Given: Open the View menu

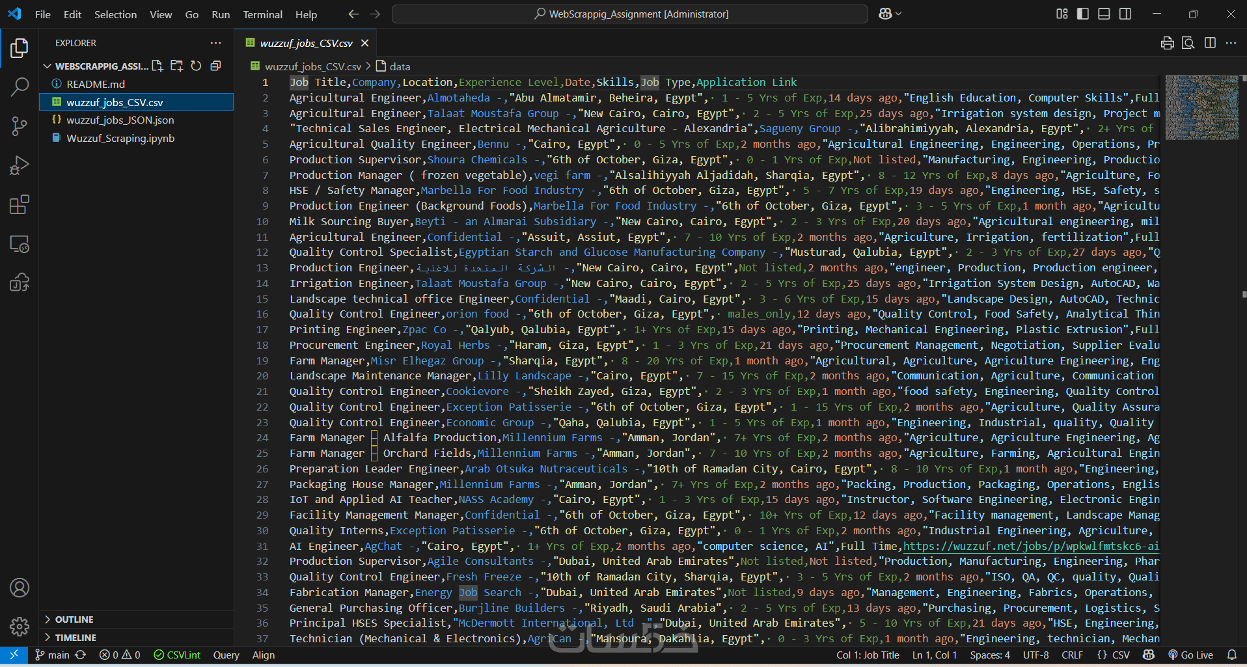Looking at the screenshot, I should (161, 14).
